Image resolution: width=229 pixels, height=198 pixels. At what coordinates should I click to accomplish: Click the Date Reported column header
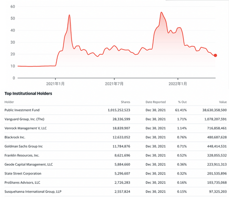[156, 102]
